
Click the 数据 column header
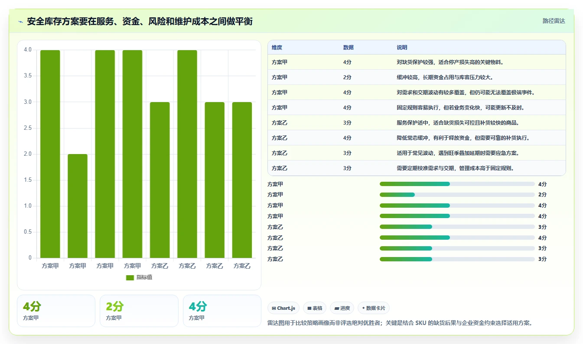pos(348,48)
